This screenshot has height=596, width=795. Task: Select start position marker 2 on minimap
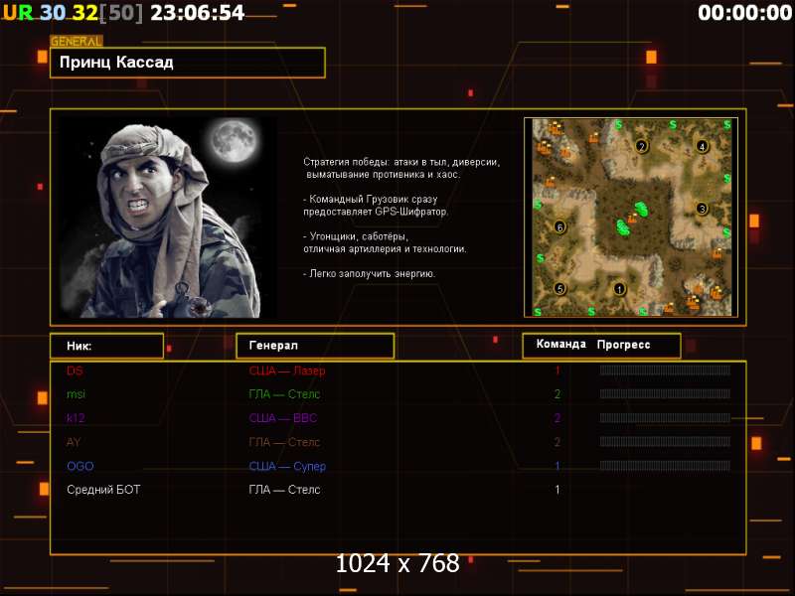pyautogui.click(x=642, y=146)
